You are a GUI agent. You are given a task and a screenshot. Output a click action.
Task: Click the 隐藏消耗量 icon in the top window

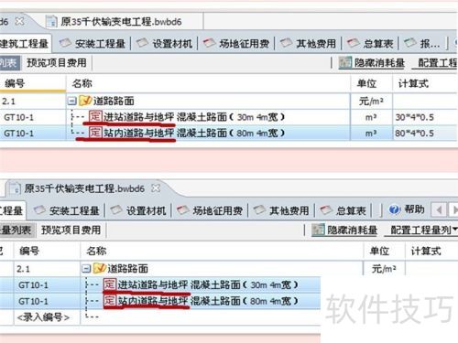point(345,63)
